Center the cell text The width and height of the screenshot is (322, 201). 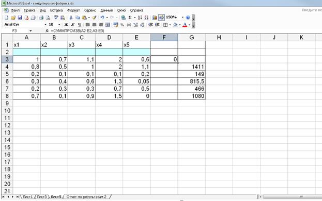pos(94,25)
